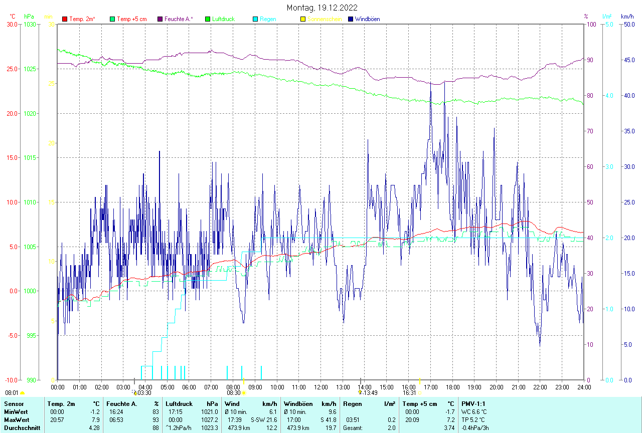Click the 'WC 6.6 °C' wind chill value
The image size is (642, 433).
474,411
